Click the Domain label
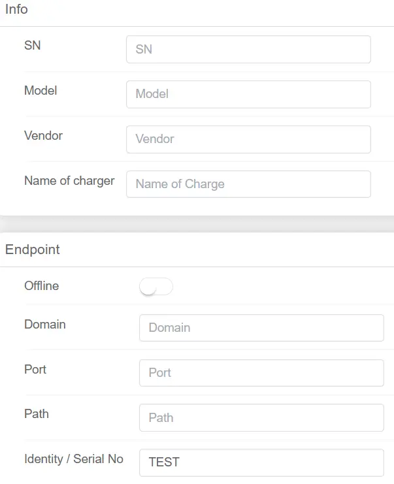 45,325
